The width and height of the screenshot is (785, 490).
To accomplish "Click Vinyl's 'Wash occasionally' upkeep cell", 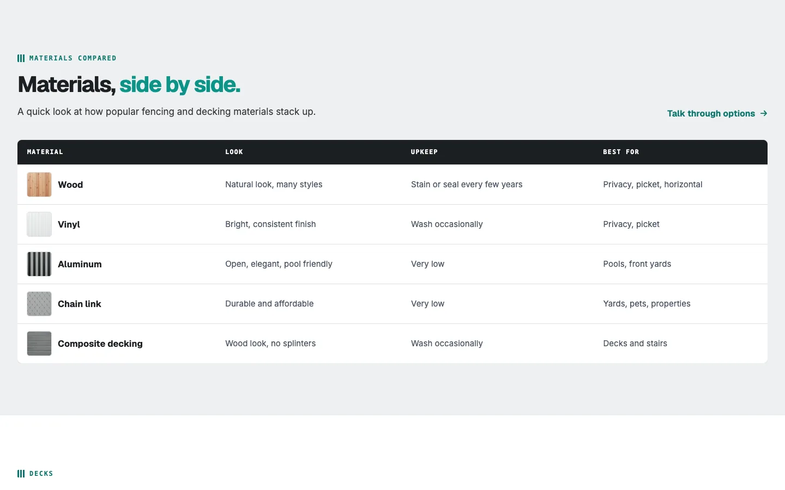I will coord(447,224).
